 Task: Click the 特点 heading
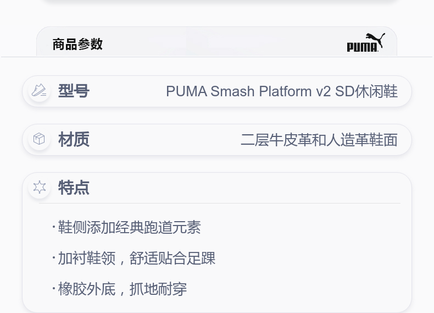pyautogui.click(x=74, y=188)
